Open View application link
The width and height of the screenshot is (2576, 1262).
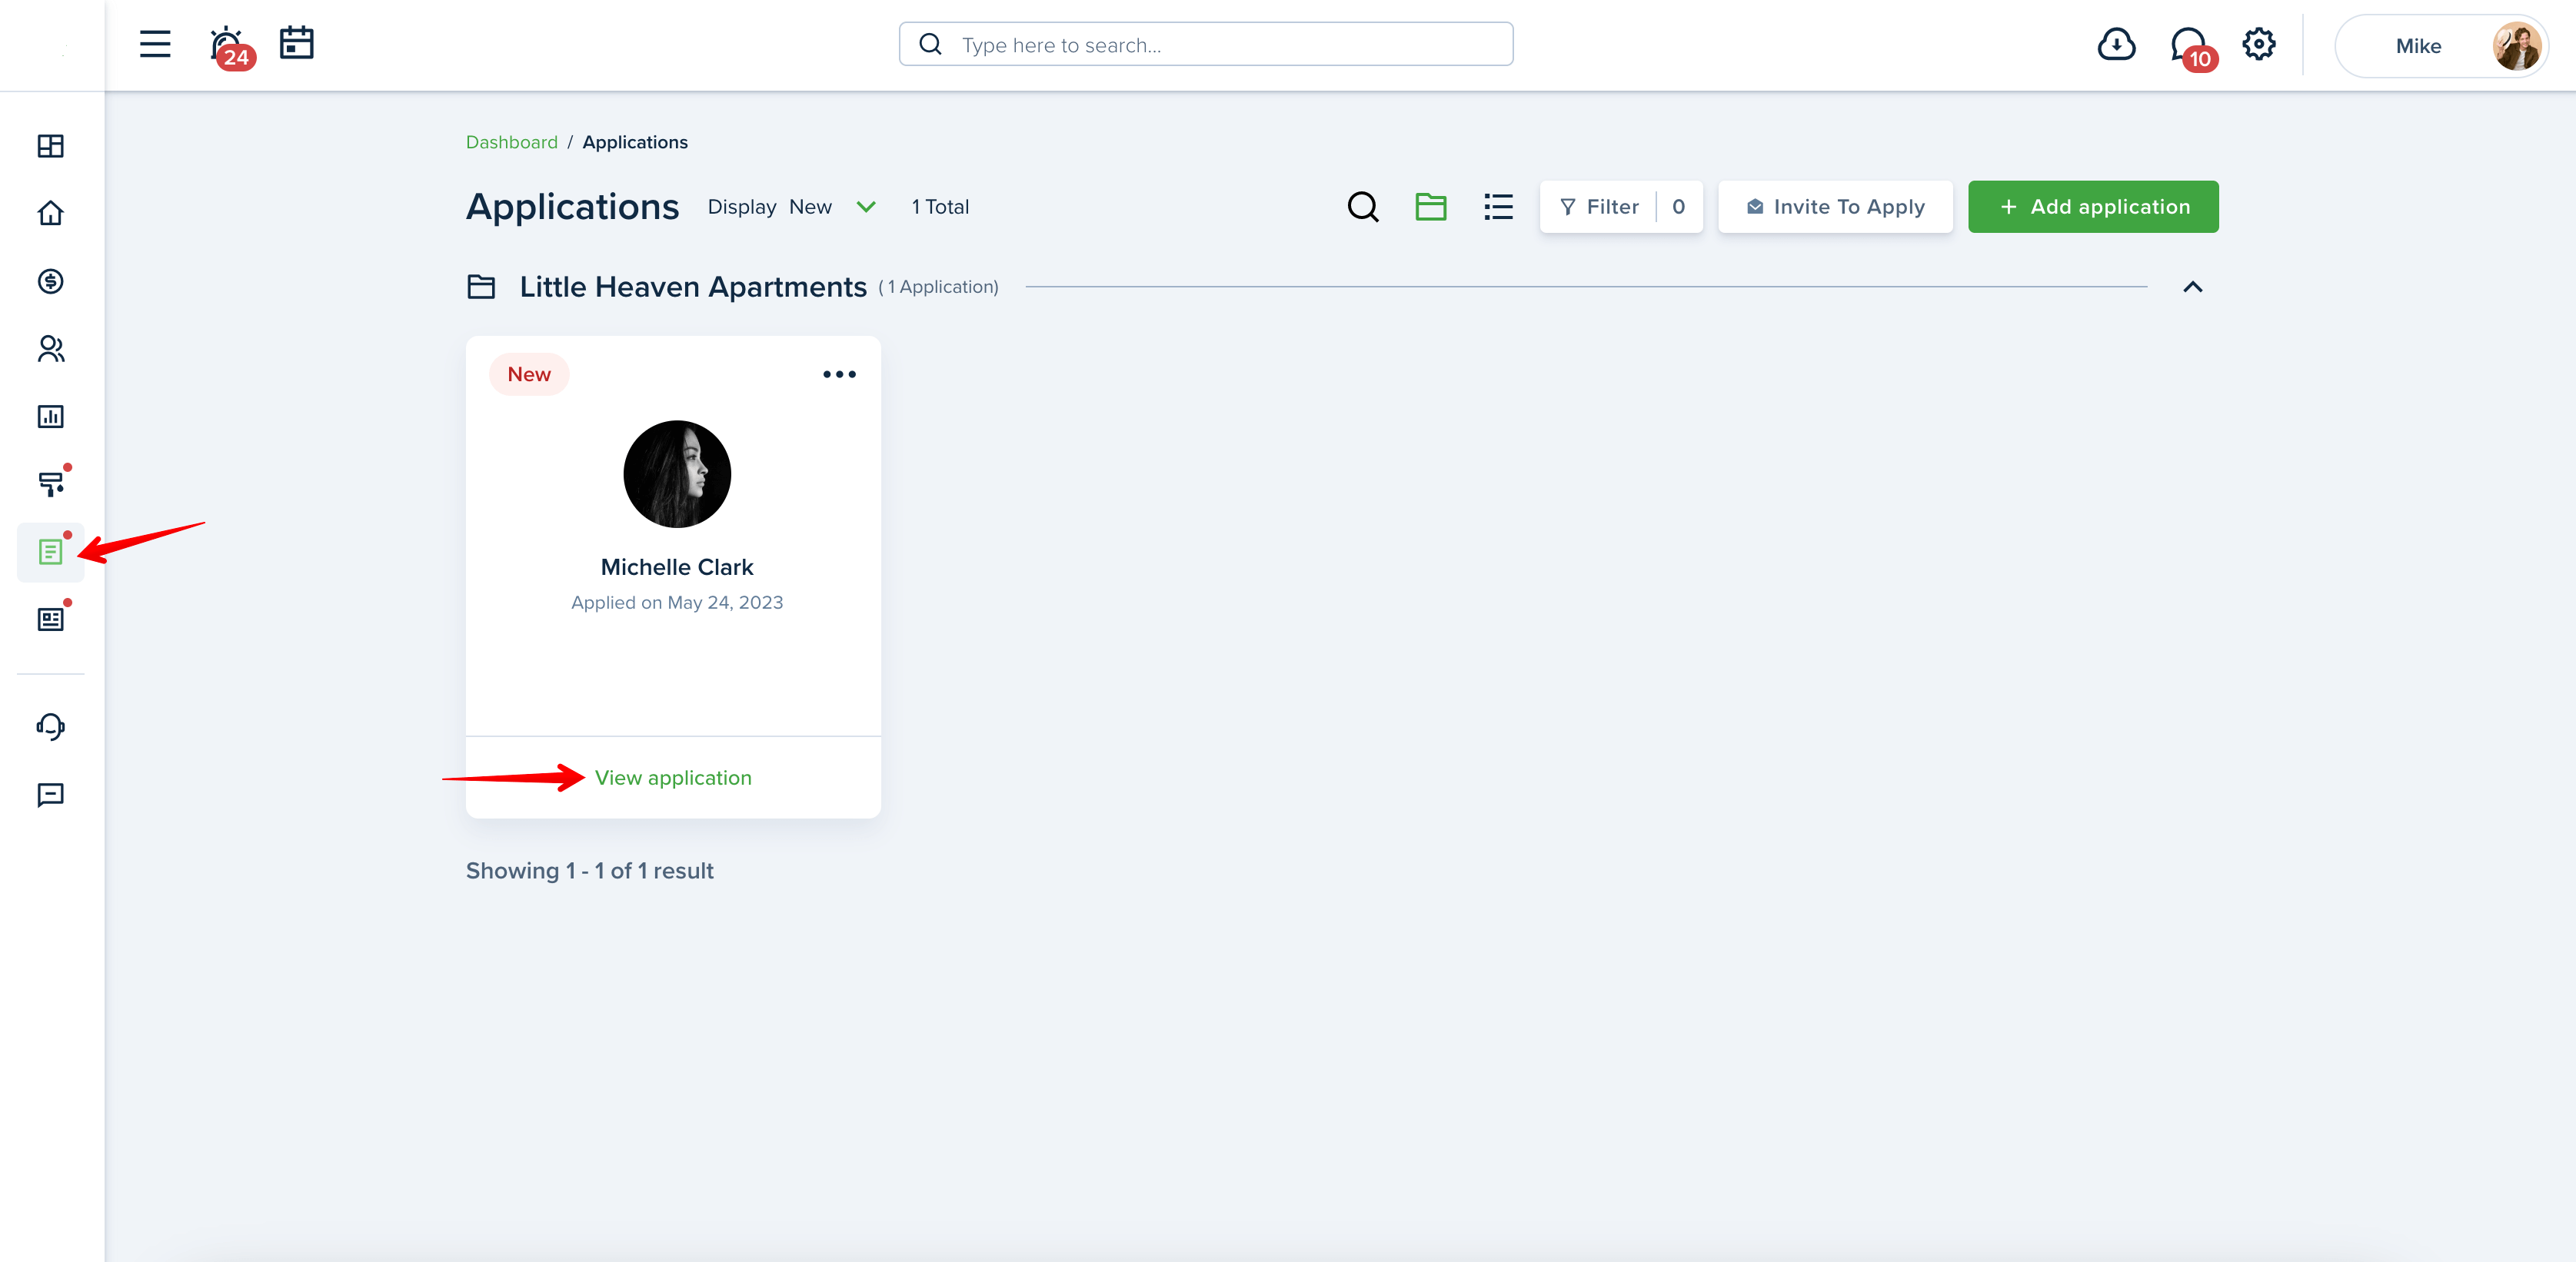click(x=673, y=777)
